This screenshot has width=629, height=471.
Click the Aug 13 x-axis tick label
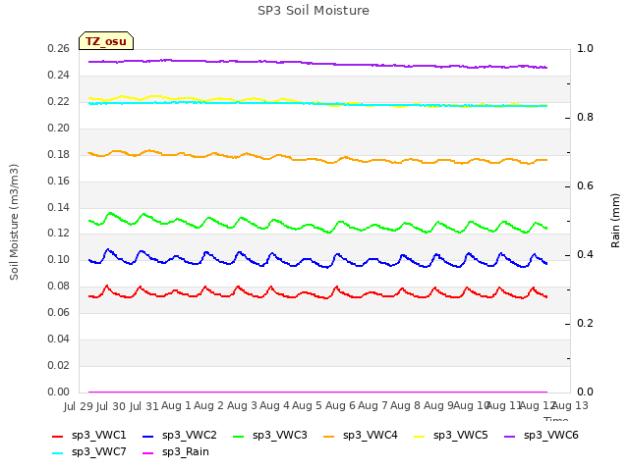point(570,405)
